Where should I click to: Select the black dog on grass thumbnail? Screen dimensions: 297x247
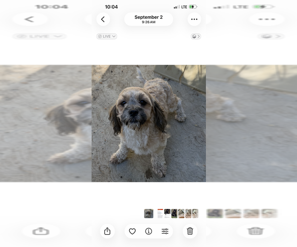click(x=174, y=213)
